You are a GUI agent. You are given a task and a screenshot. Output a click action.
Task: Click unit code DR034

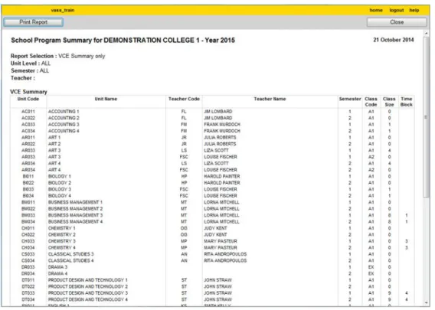(28, 274)
